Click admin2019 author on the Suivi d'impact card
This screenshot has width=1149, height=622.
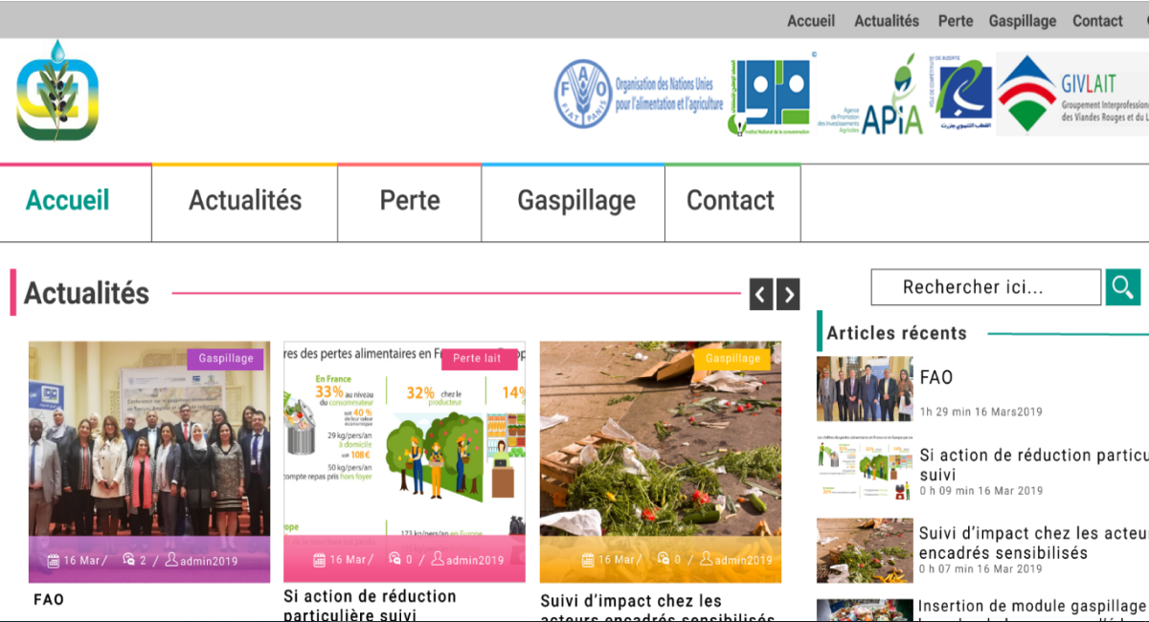(743, 561)
